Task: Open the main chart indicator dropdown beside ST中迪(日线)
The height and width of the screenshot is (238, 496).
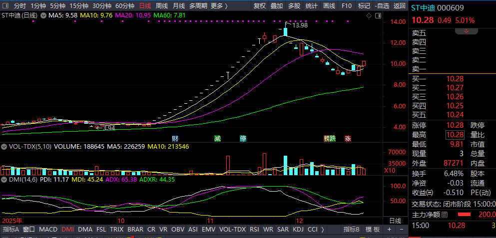Action: point(43,15)
